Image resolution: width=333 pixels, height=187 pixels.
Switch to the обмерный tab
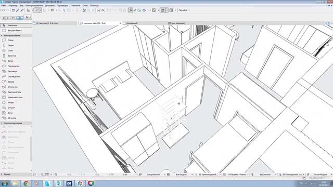coord(145,23)
